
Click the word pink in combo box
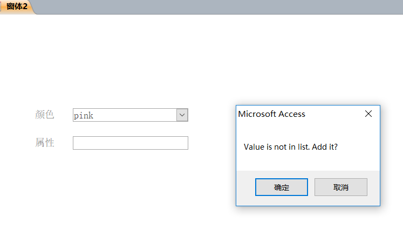tap(84, 115)
